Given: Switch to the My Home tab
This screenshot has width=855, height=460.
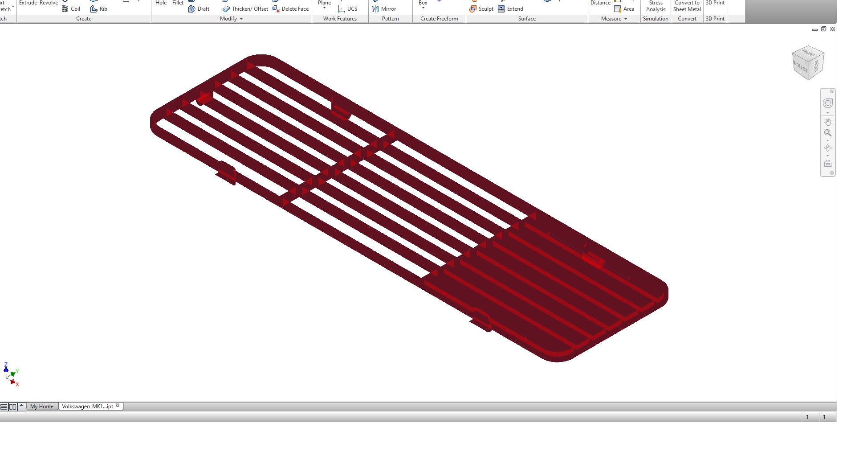Looking at the screenshot, I should point(42,407).
